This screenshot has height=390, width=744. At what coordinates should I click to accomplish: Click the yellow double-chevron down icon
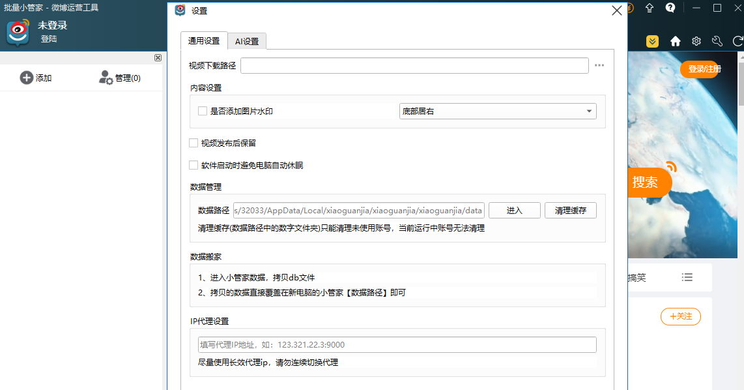pos(652,41)
